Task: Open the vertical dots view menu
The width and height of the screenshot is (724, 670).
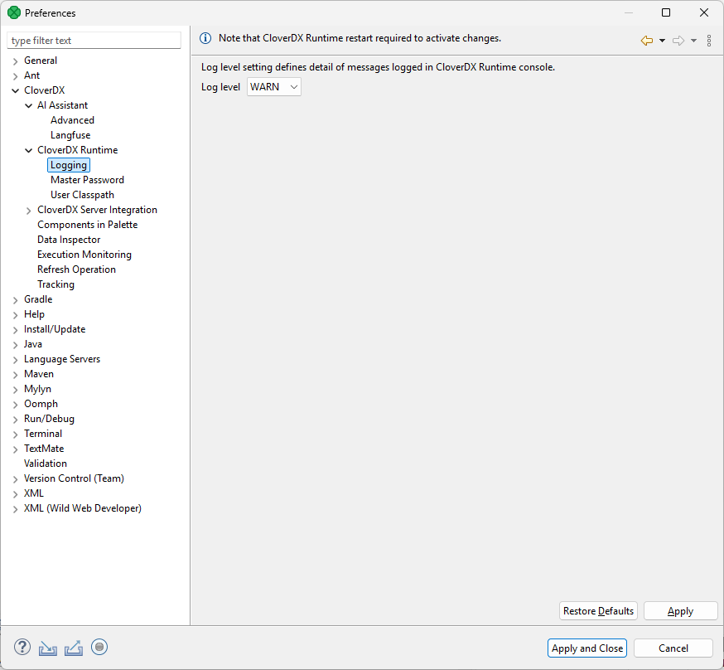Action: coord(709,41)
